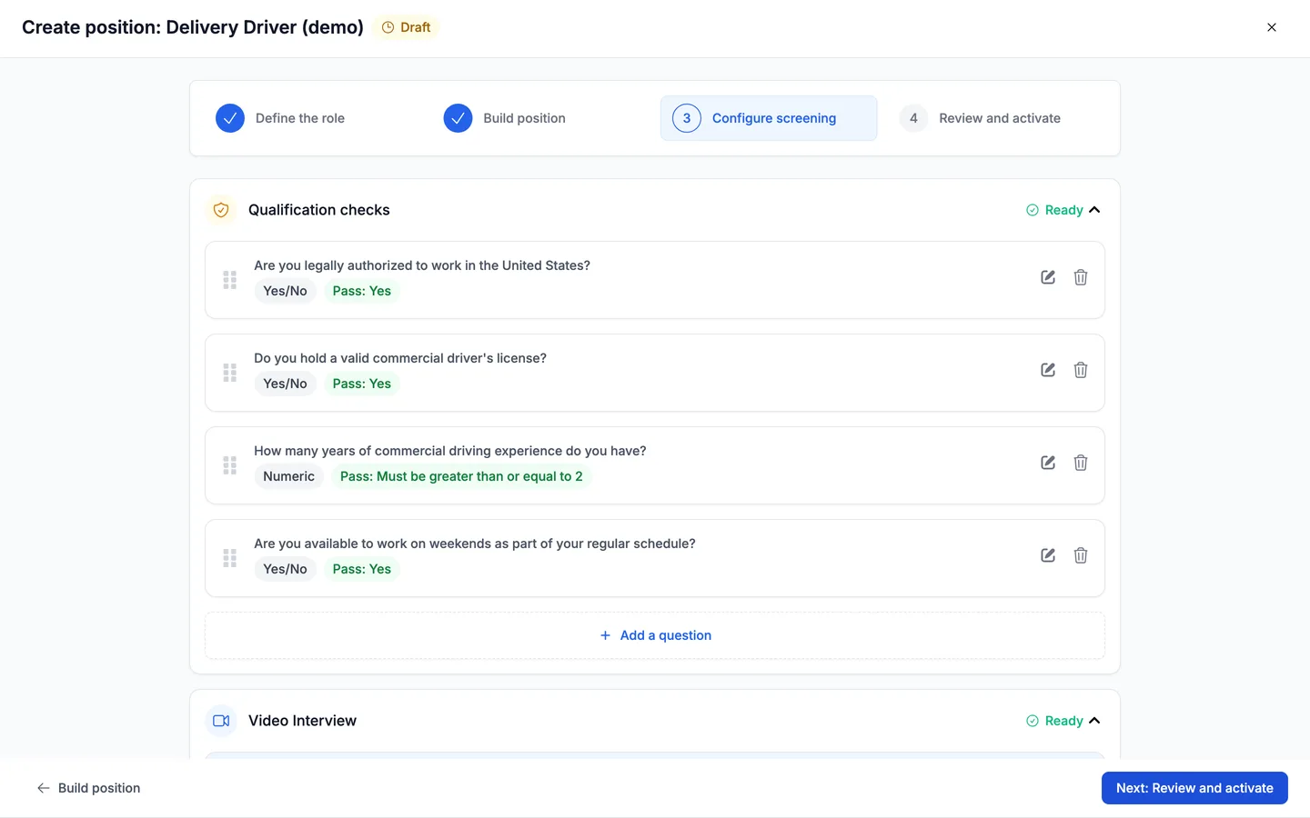Click the Build position checkmark icon
This screenshot has width=1310, height=818.
(458, 118)
